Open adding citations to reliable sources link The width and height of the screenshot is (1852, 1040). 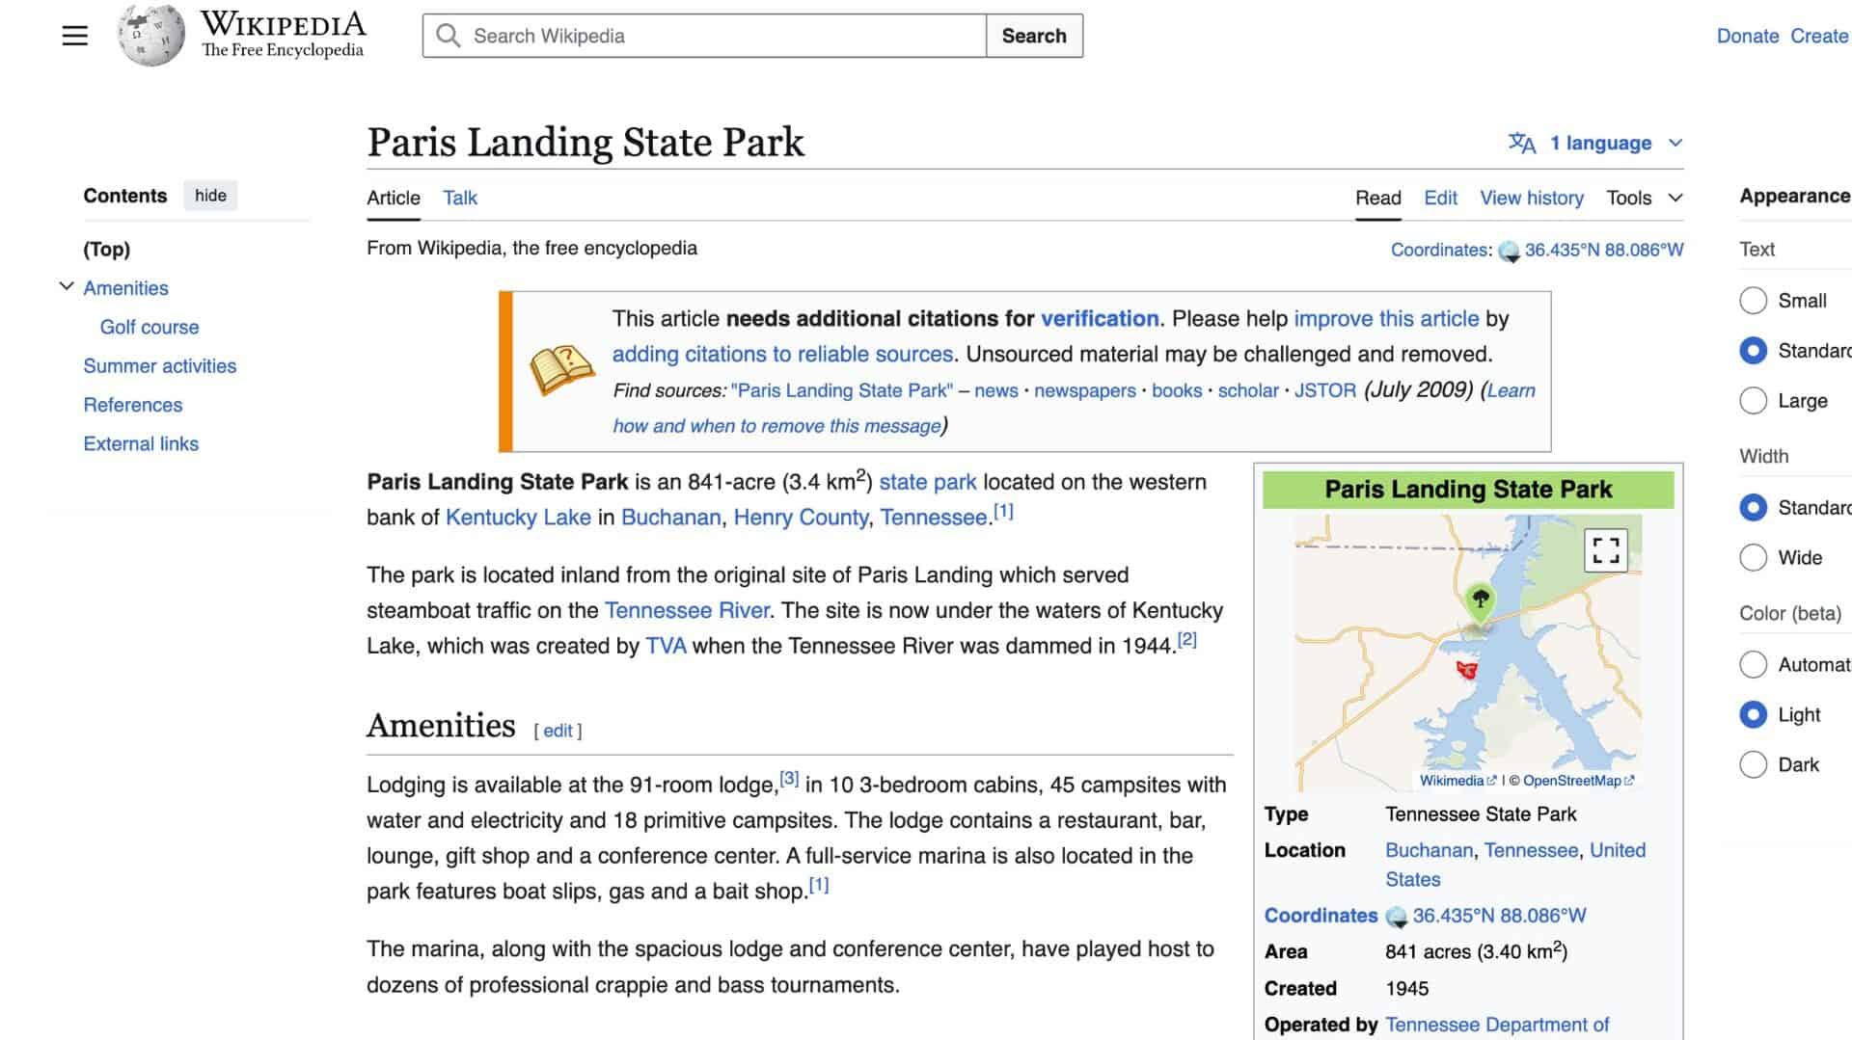click(x=782, y=354)
